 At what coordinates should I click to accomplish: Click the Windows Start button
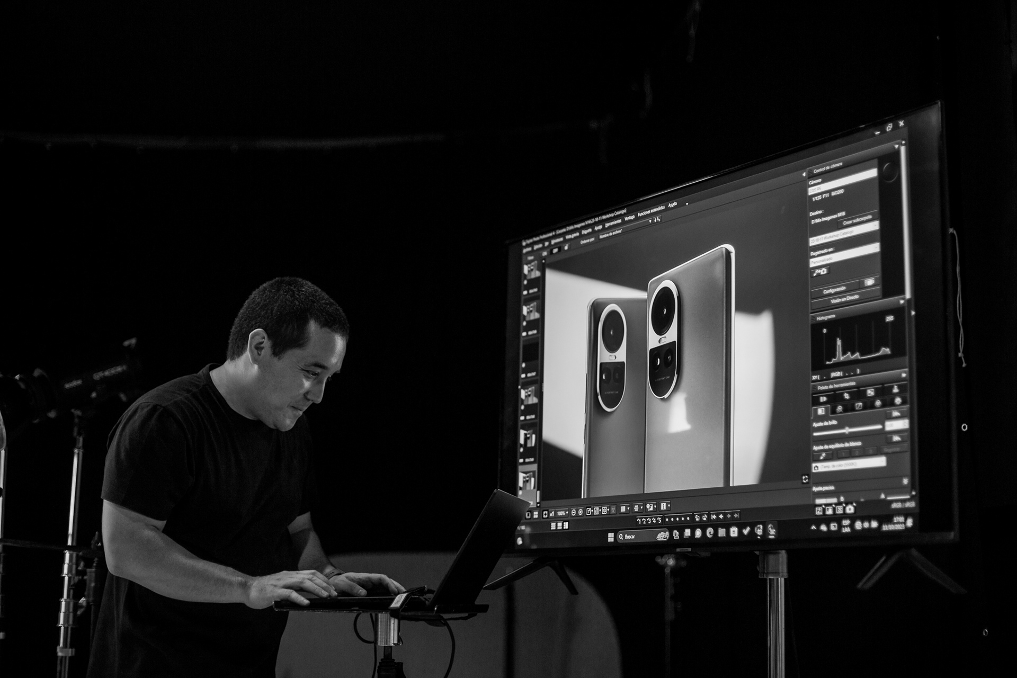point(611,537)
